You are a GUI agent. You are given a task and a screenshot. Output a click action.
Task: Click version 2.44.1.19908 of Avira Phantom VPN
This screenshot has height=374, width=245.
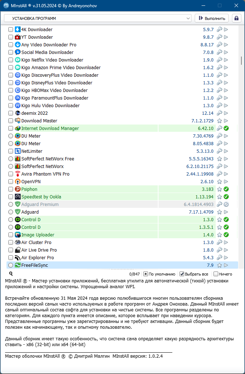[x=200, y=174]
